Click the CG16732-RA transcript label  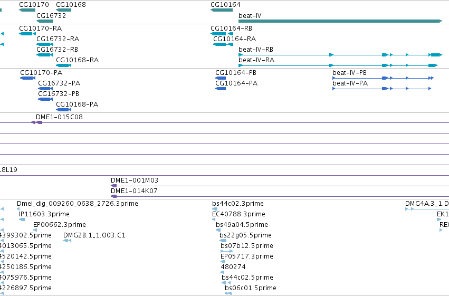pyautogui.click(x=58, y=39)
